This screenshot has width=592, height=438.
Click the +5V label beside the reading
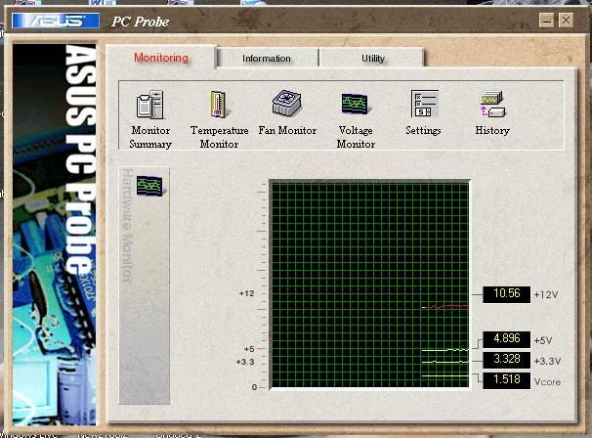(x=543, y=340)
